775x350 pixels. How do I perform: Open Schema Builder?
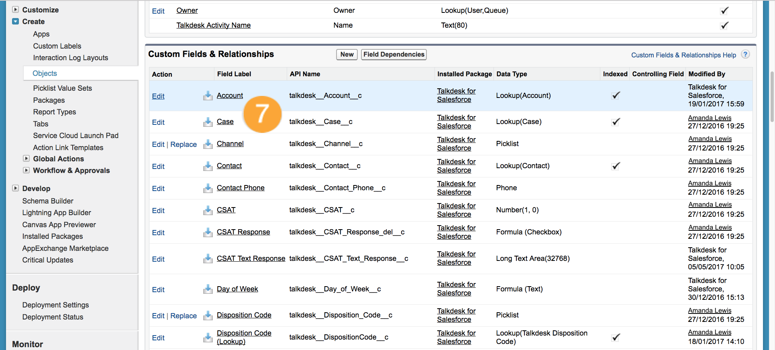tap(48, 201)
